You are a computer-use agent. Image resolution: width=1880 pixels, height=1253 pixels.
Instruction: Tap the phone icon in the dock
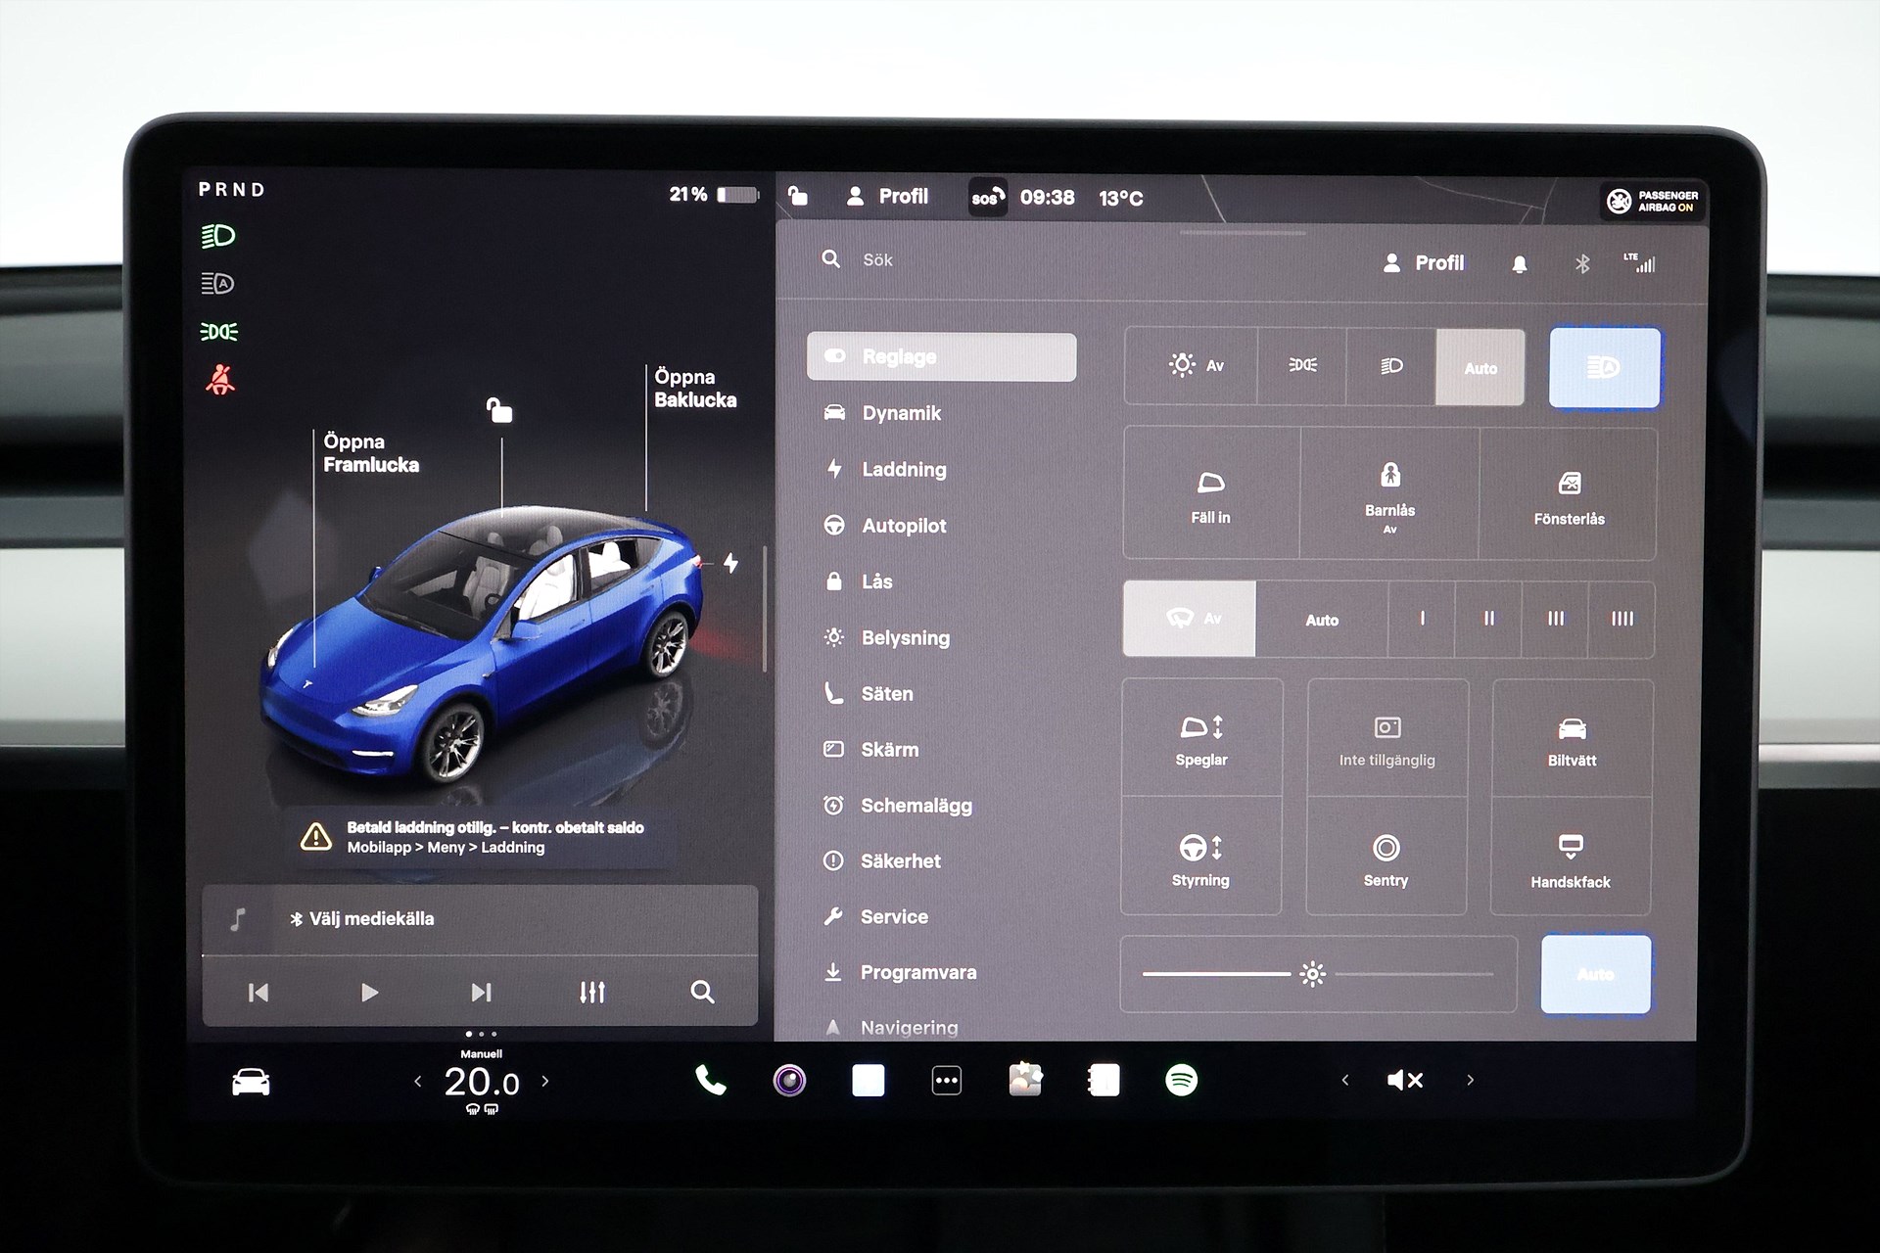click(x=710, y=1080)
